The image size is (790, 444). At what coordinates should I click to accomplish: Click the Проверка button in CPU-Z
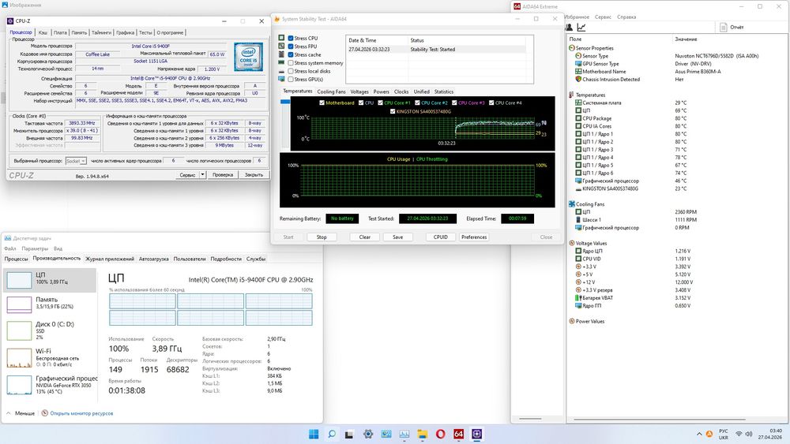(223, 175)
